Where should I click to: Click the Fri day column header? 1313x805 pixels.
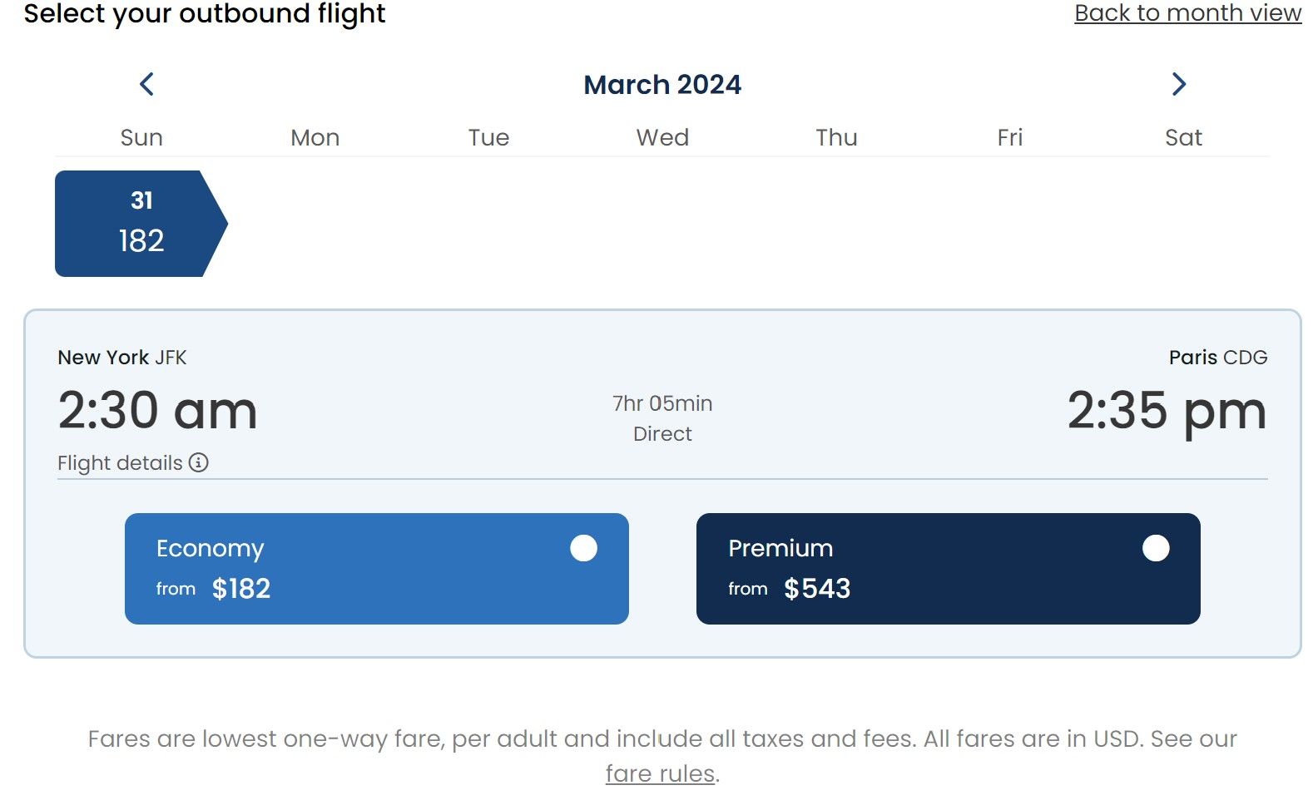point(1009,137)
